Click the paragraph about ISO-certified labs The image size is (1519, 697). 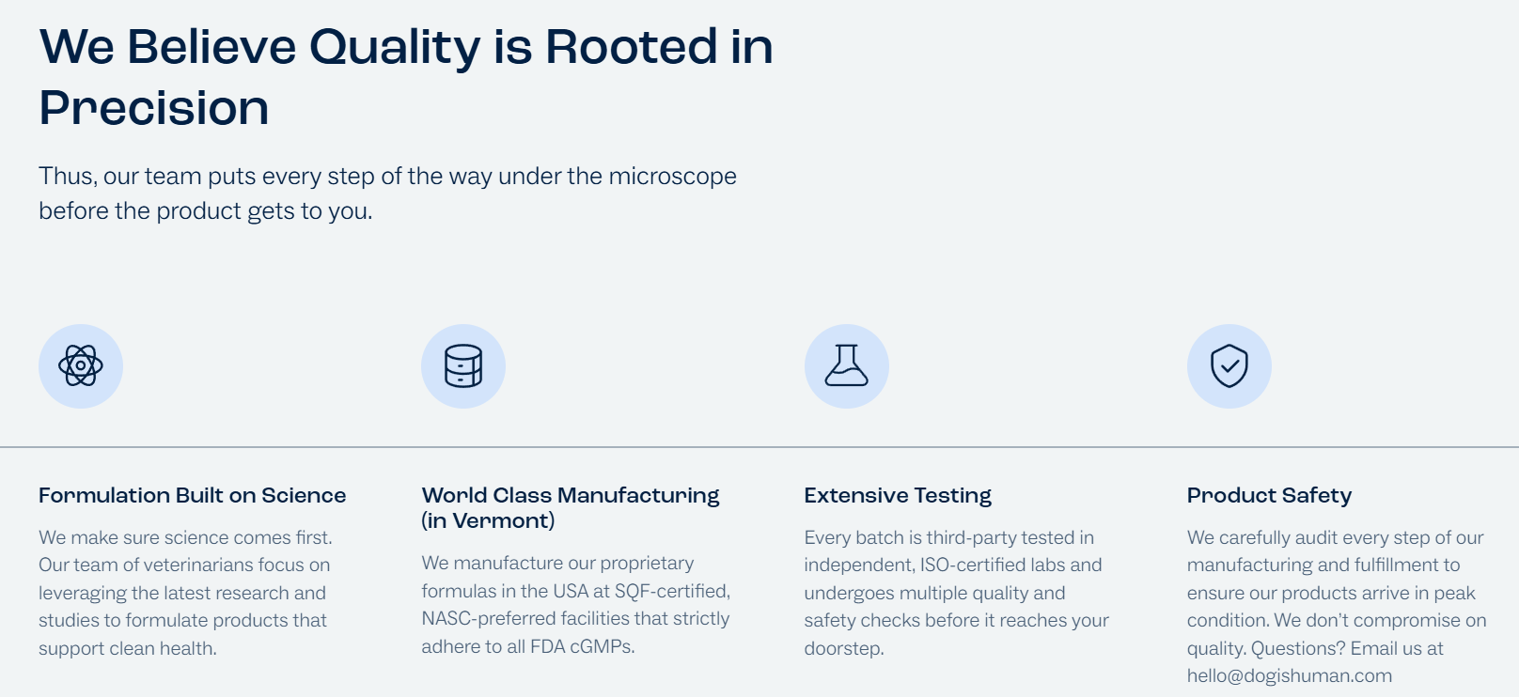tap(957, 593)
